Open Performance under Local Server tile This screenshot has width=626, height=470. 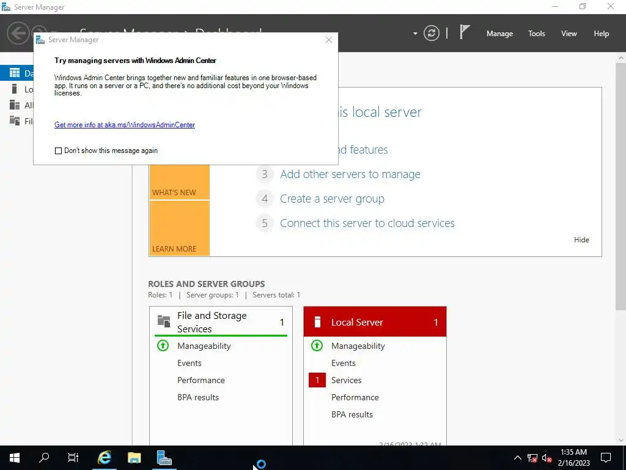[x=355, y=397]
